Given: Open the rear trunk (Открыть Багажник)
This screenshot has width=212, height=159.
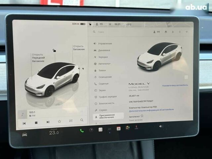Looking at the screenshot, I should pyautogui.click(x=79, y=48).
